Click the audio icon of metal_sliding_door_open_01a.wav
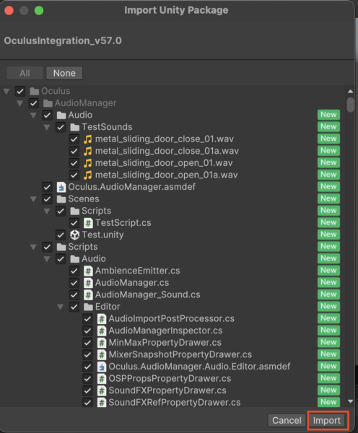The height and width of the screenshot is (433, 358). click(x=88, y=175)
